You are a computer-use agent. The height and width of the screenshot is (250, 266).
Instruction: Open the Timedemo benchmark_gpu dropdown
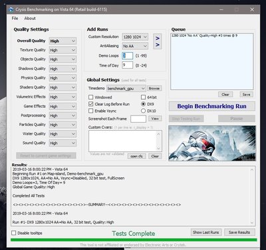(x=126, y=89)
